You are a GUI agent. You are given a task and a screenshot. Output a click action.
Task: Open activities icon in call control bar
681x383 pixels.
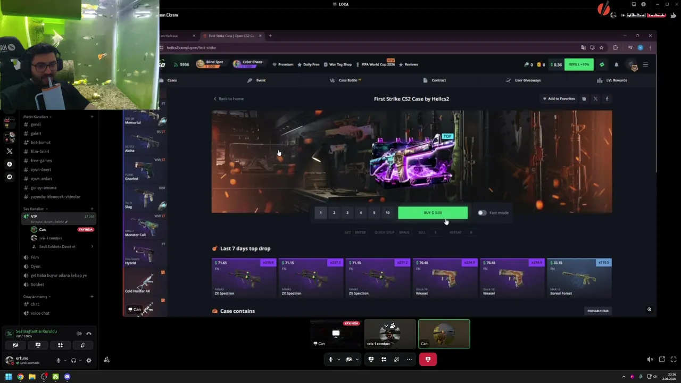[384, 359]
